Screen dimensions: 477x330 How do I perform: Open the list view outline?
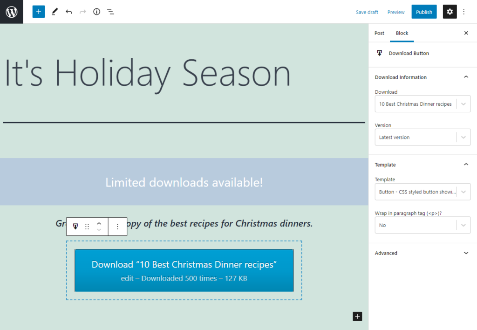point(111,12)
